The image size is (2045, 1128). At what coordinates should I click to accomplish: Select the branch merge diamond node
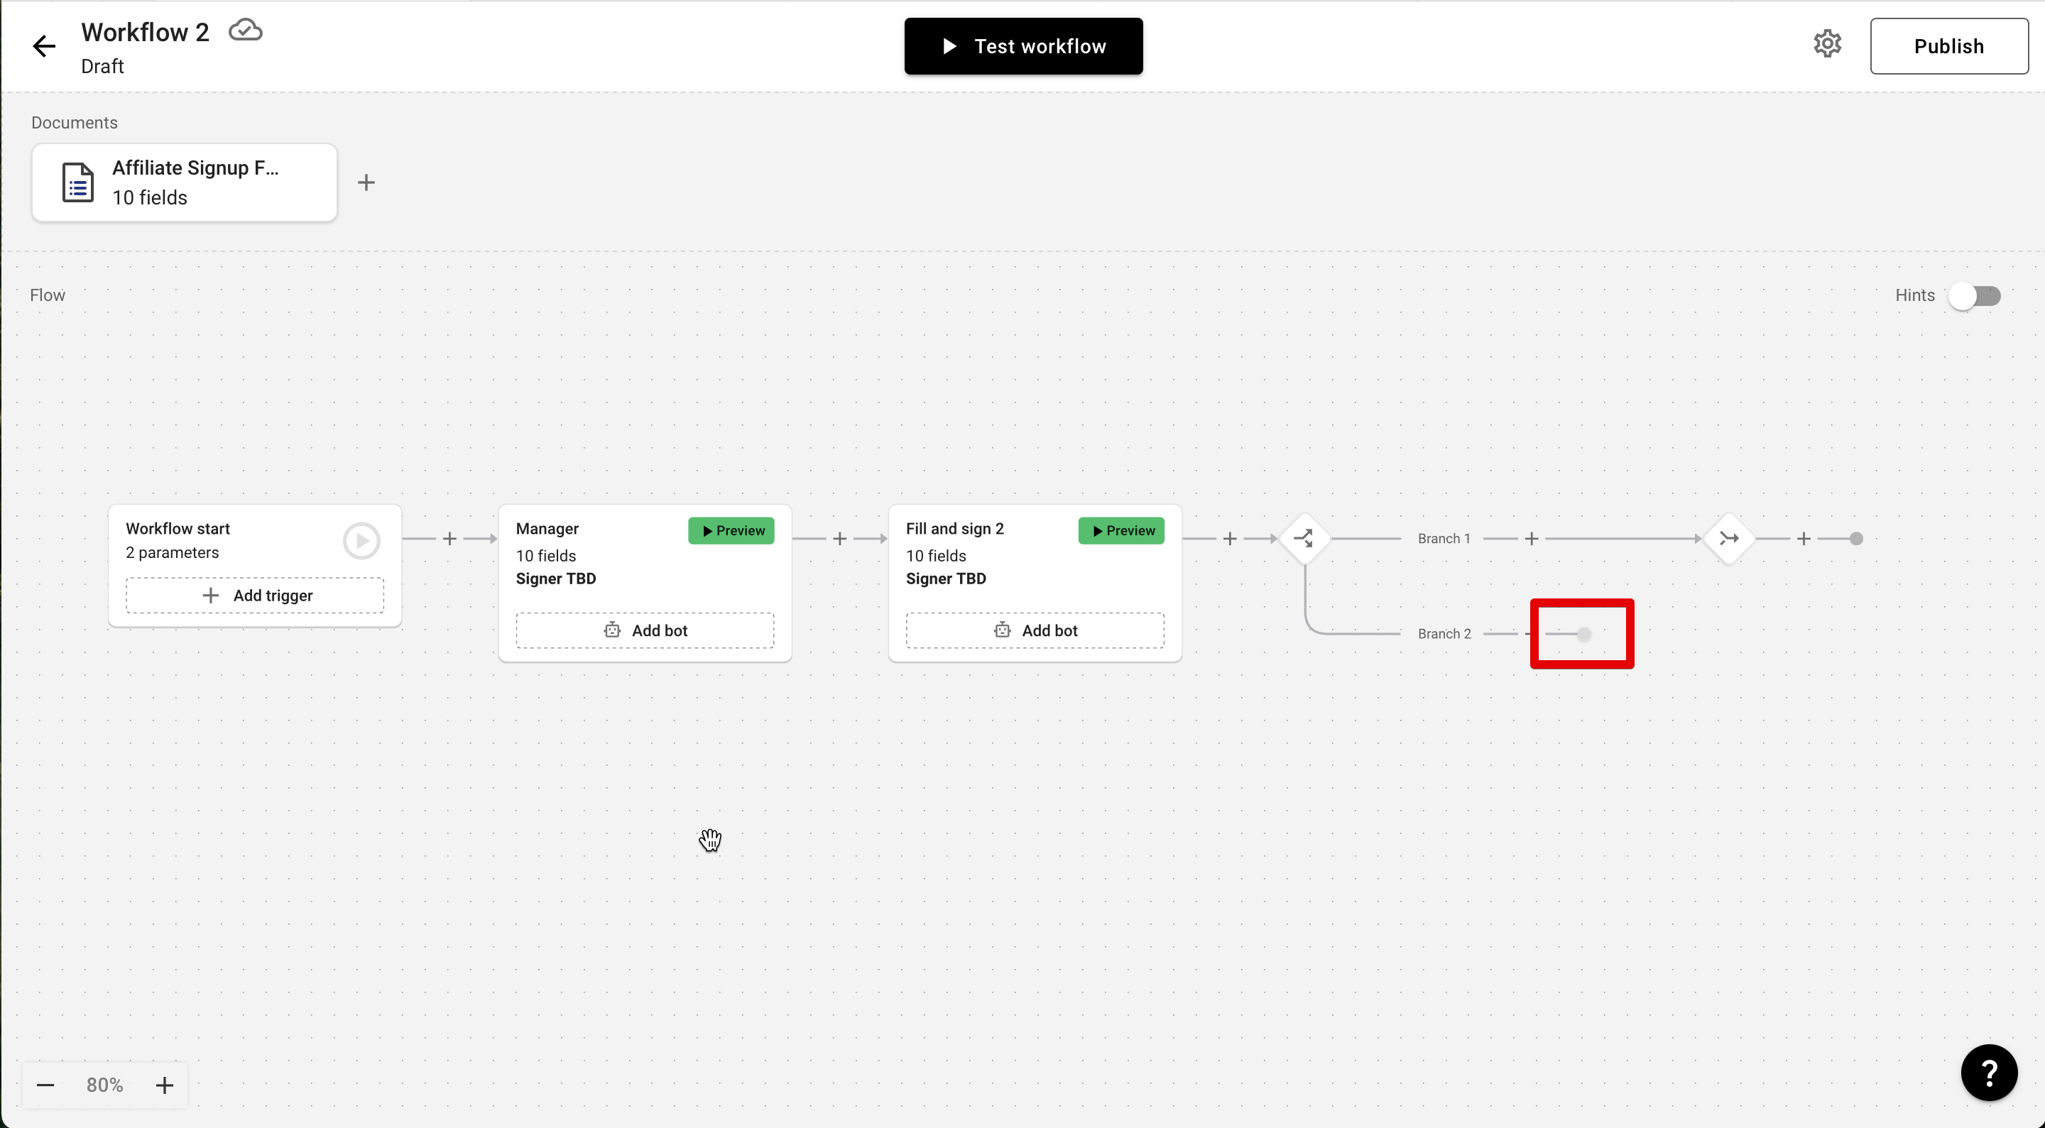click(x=1728, y=539)
